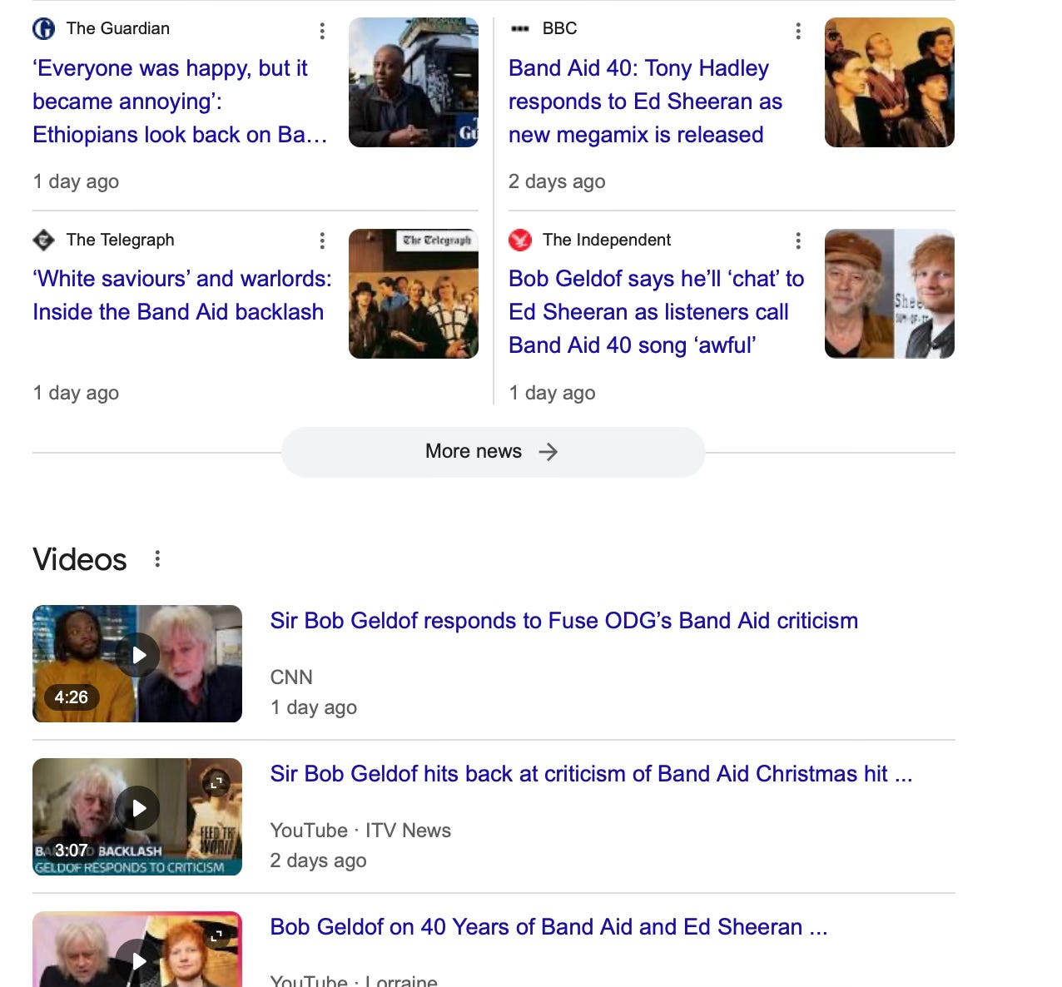
Task: Click '1 day ago' under the Independent article
Action: pyautogui.click(x=552, y=393)
